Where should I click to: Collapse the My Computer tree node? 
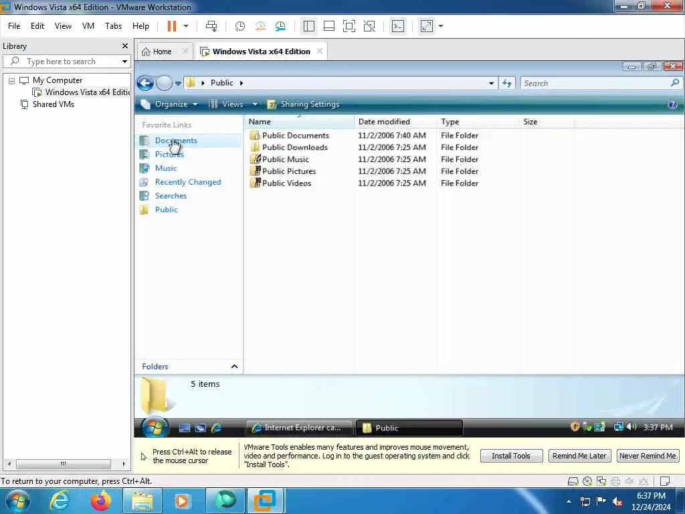click(x=12, y=81)
